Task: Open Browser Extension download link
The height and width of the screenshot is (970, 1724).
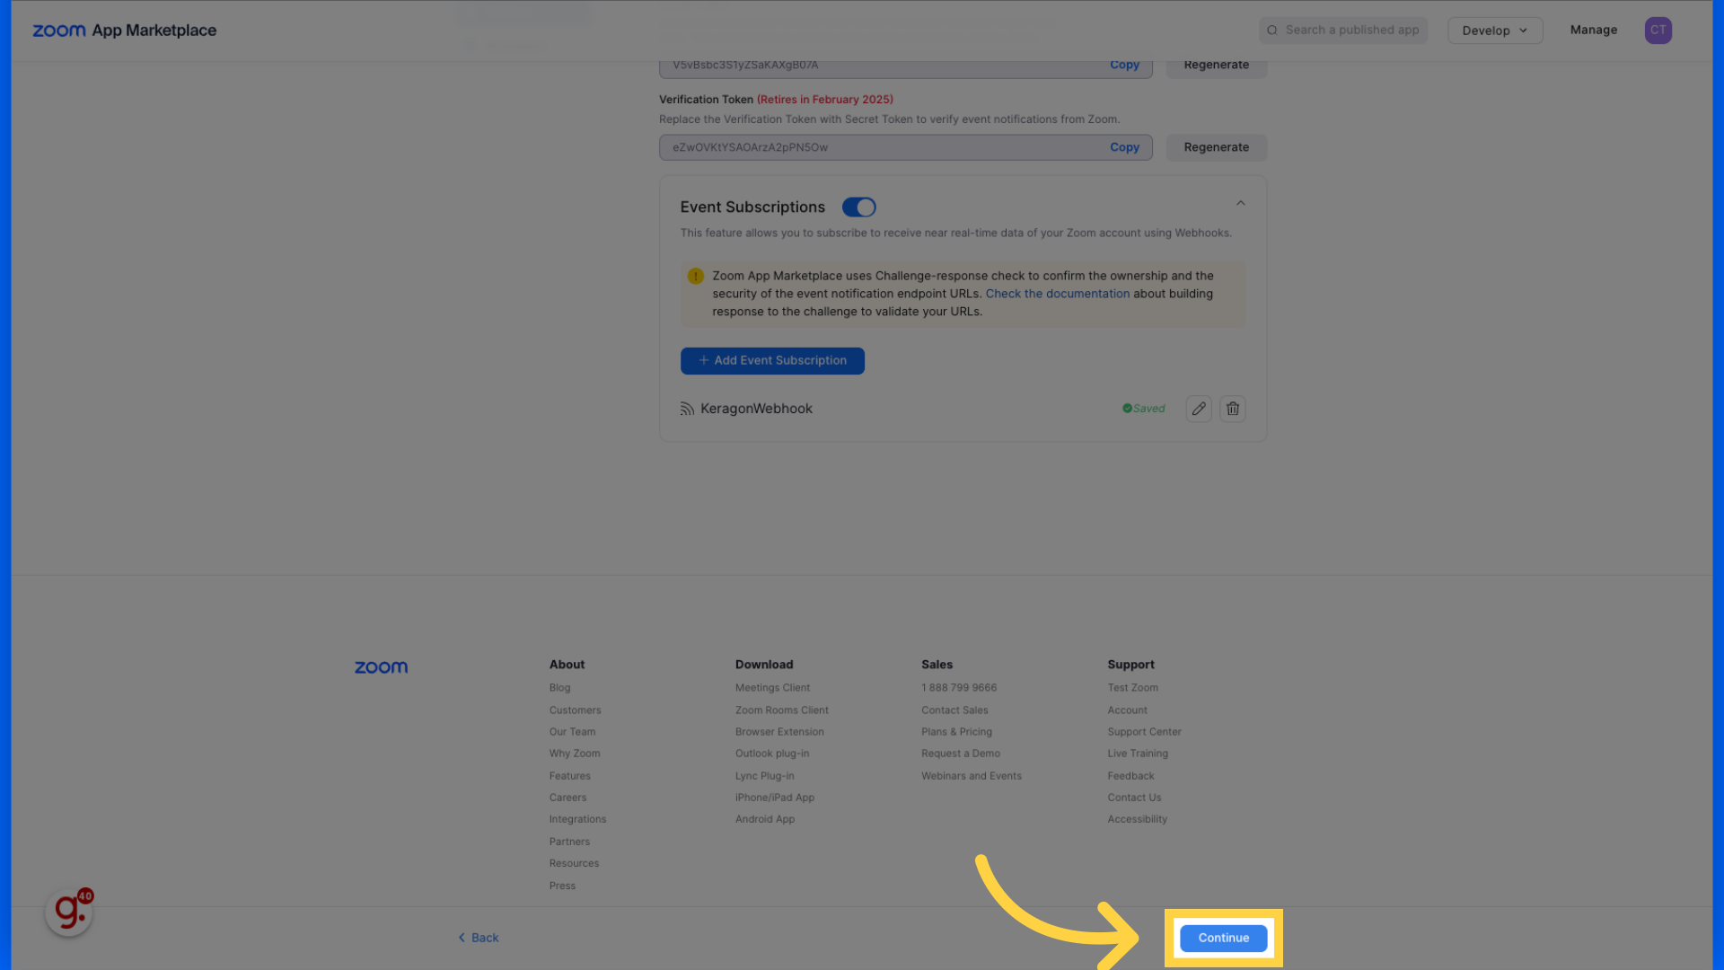Action: pyautogui.click(x=779, y=732)
